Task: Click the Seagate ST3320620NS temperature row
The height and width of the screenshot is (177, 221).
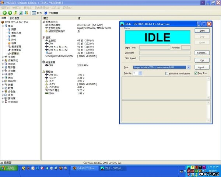Action: (x=71, y=56)
